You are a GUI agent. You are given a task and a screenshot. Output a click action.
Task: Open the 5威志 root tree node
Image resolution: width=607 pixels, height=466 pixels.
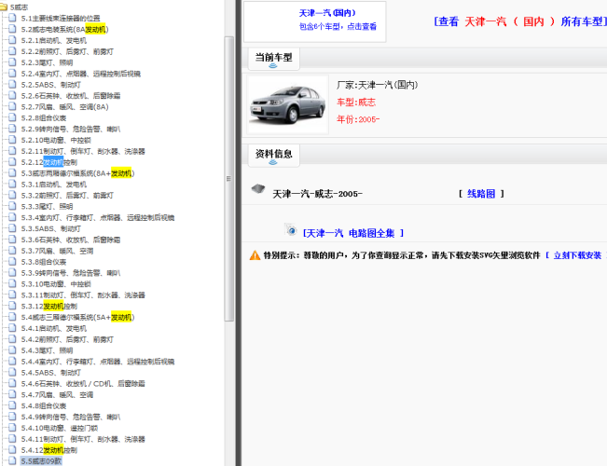pyautogui.click(x=19, y=7)
